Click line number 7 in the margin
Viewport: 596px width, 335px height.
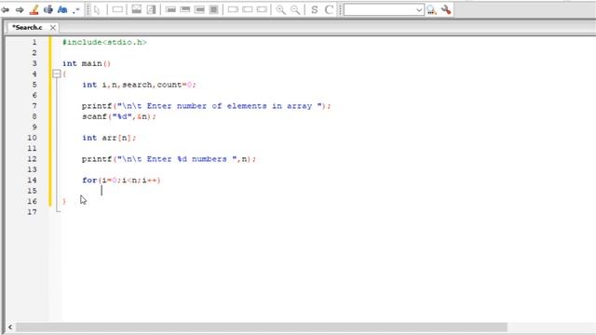click(34, 106)
